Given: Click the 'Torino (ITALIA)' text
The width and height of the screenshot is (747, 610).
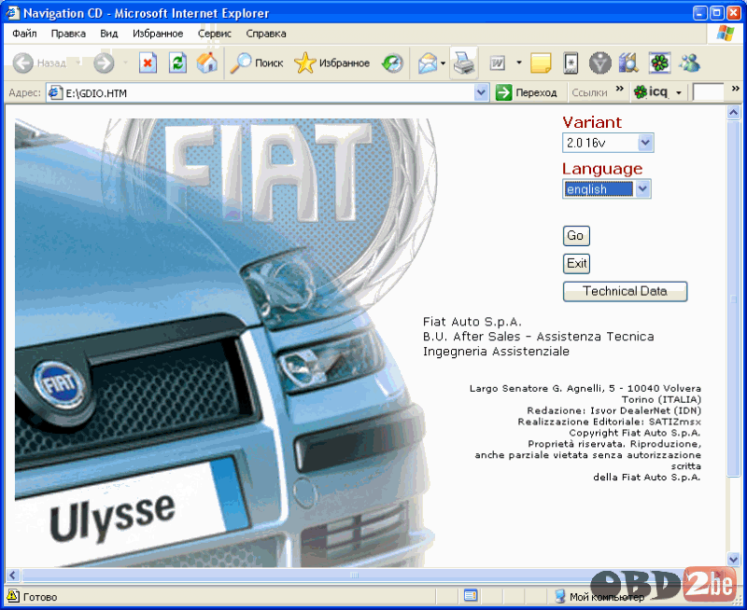Looking at the screenshot, I should tap(661, 399).
